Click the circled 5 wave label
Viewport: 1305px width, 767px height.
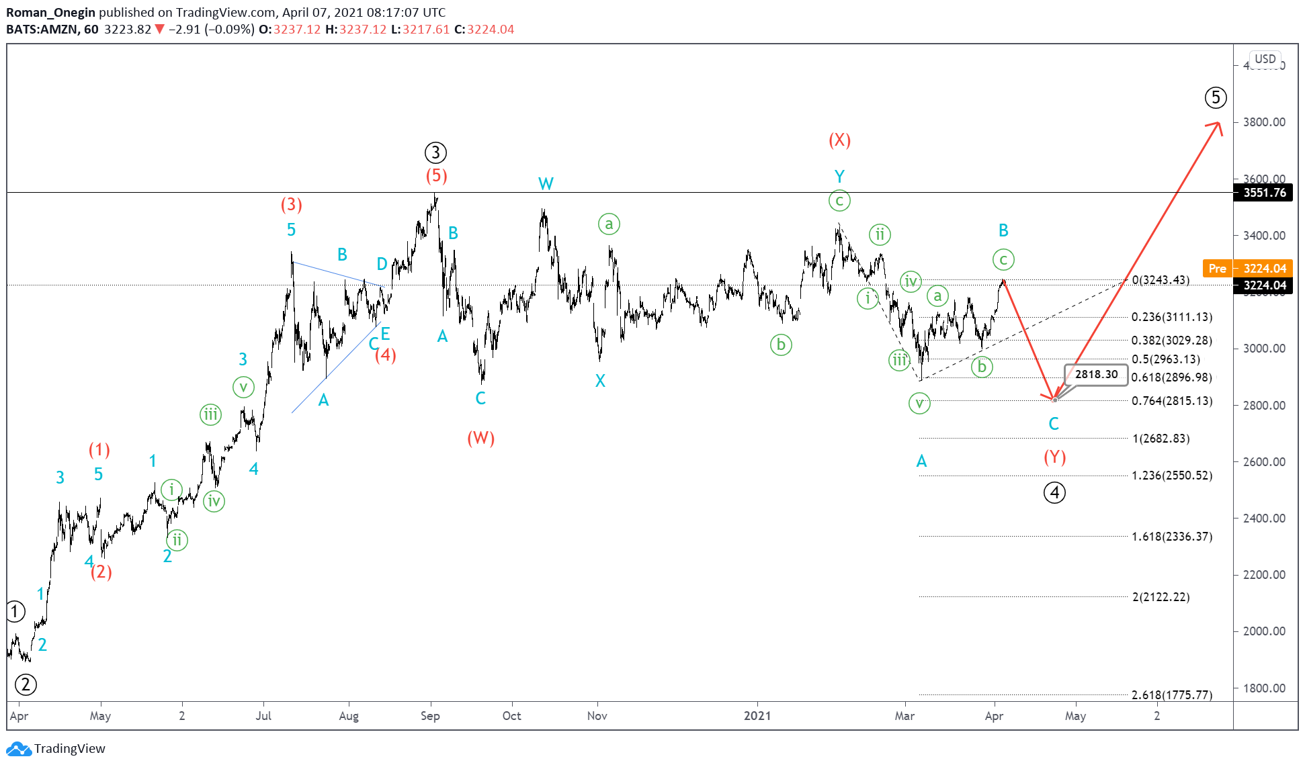coord(1215,98)
